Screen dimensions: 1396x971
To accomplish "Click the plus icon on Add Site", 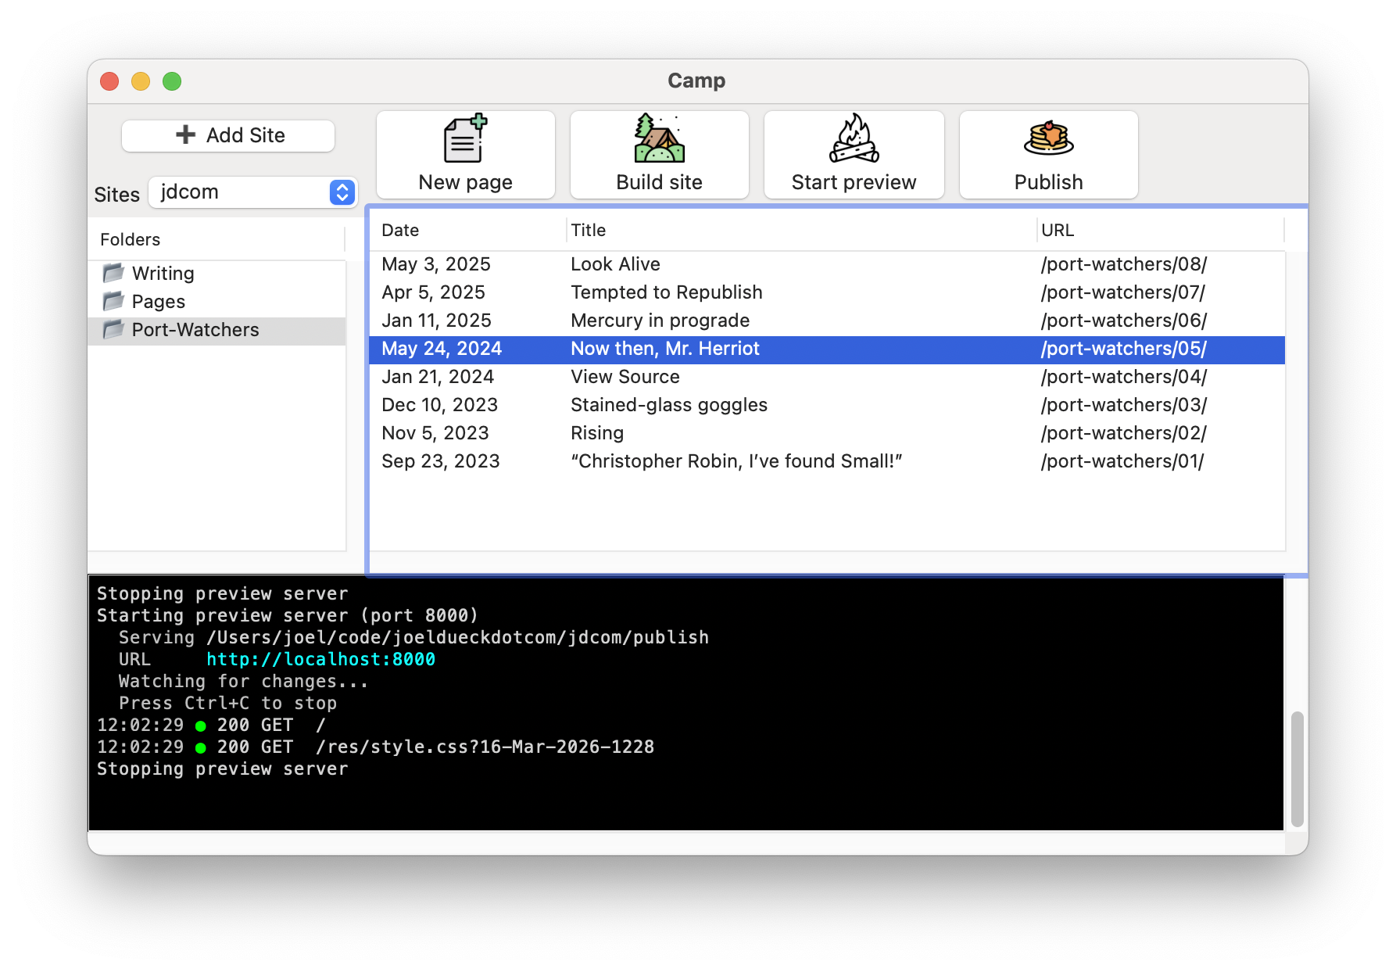I will click(185, 134).
